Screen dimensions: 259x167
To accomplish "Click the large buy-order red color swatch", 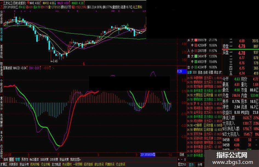I will click(x=196, y=40).
